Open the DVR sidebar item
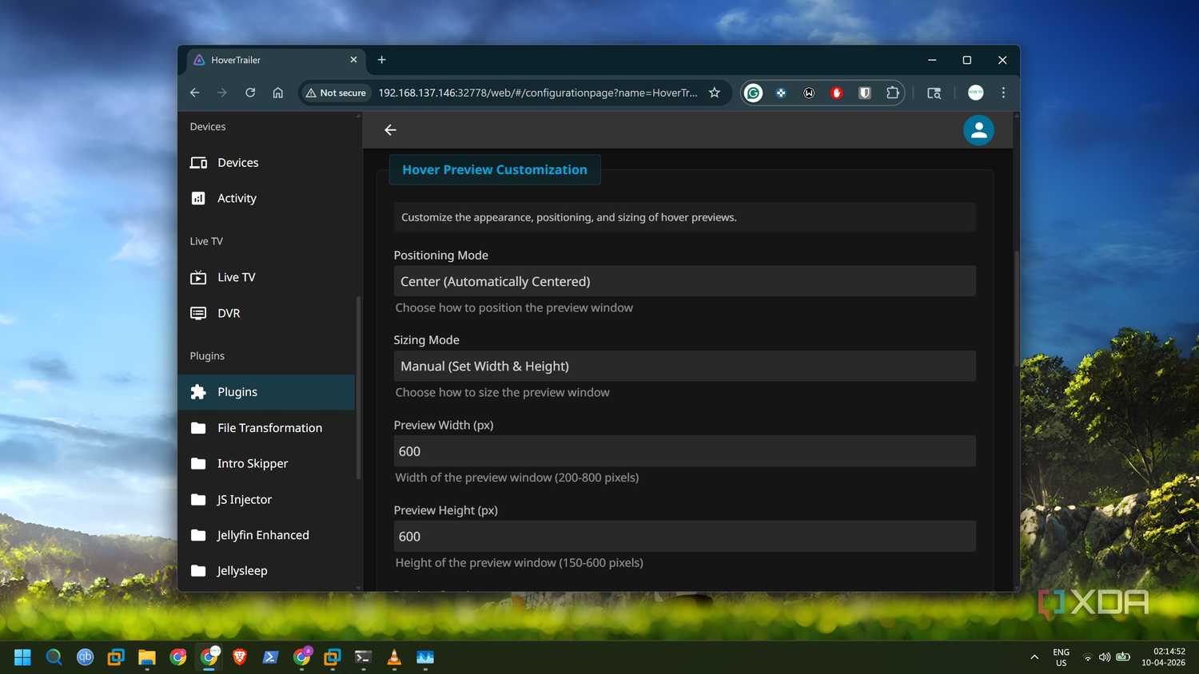The height and width of the screenshot is (674, 1199). pyautogui.click(x=266, y=313)
